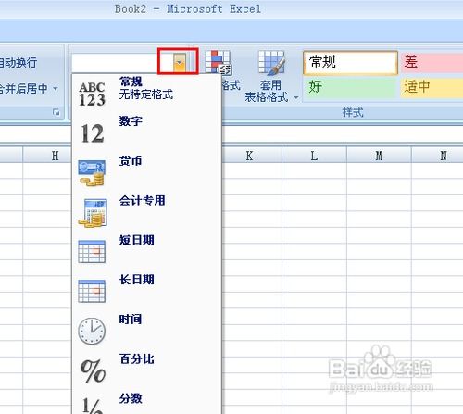Select menu entry 短日期
This screenshot has width=463, height=414.
pyautogui.click(x=147, y=252)
